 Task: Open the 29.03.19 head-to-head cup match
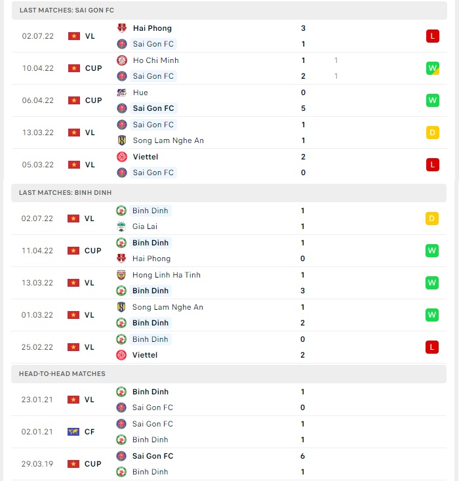tap(229, 464)
